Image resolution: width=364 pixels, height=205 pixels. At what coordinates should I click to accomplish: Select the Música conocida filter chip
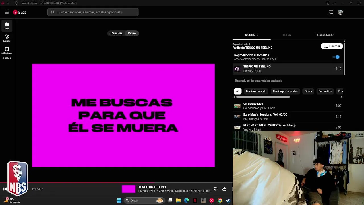tap(256, 91)
